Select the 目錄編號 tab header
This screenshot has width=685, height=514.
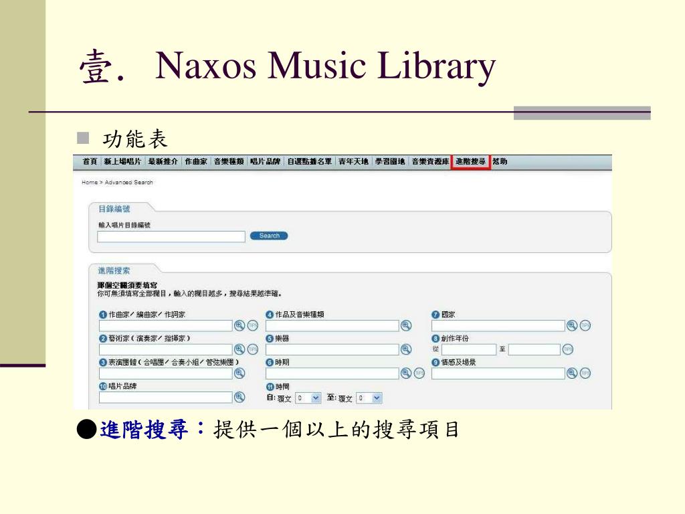114,209
